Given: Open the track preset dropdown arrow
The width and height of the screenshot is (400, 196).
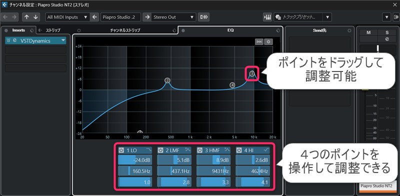Looking at the screenshot, I should tap(327, 17).
